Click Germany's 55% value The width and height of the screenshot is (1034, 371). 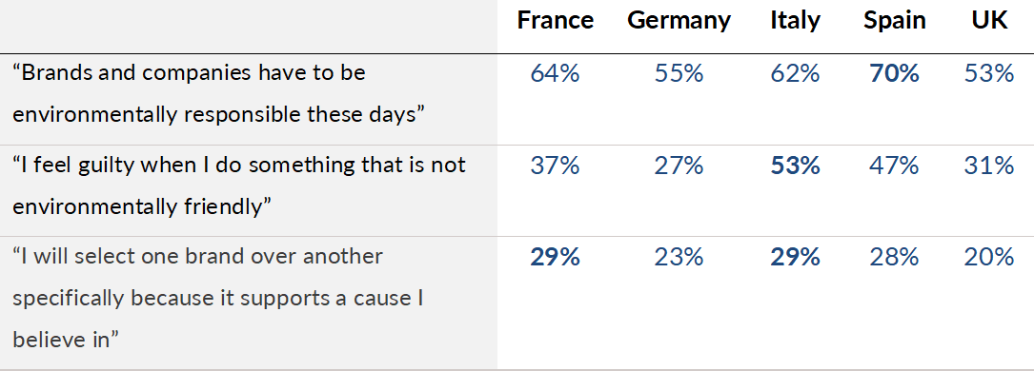tap(679, 73)
